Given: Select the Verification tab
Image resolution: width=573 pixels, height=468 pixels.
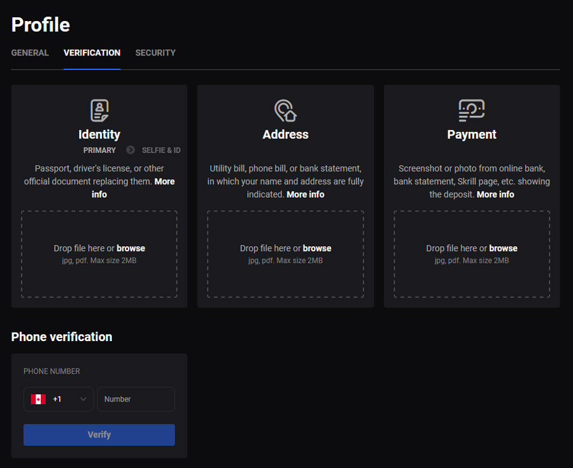Looking at the screenshot, I should click(92, 53).
